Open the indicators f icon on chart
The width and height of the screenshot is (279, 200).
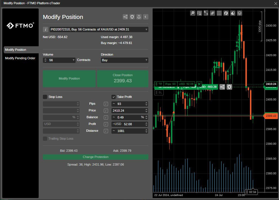coord(226,13)
